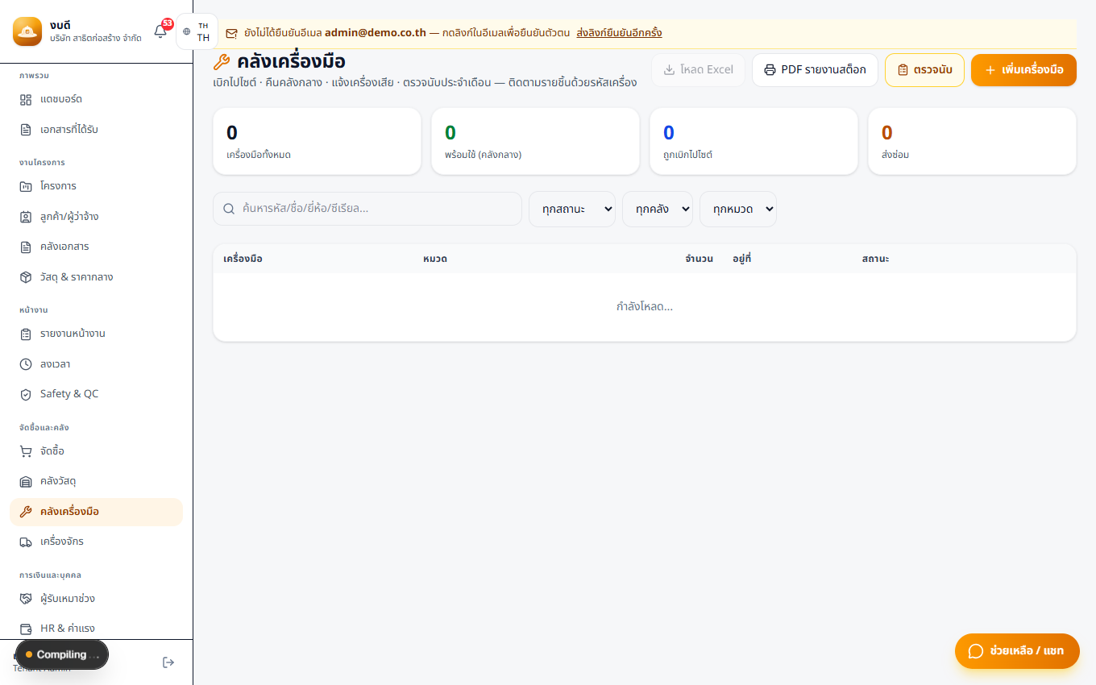Expand the ทุกสถานะ status filter dropdown

[572, 209]
